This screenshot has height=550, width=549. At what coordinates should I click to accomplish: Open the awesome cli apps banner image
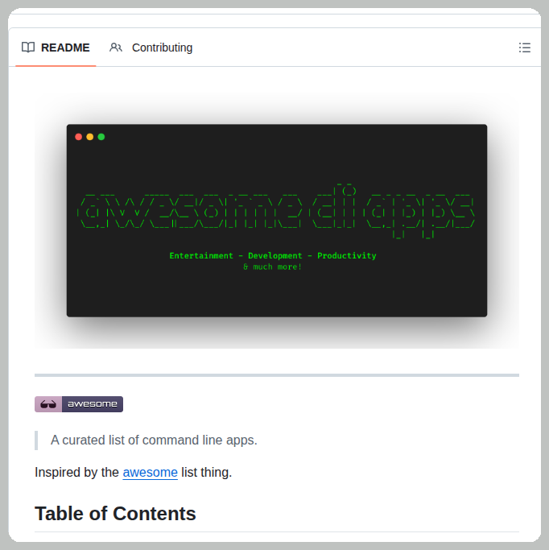tap(277, 221)
